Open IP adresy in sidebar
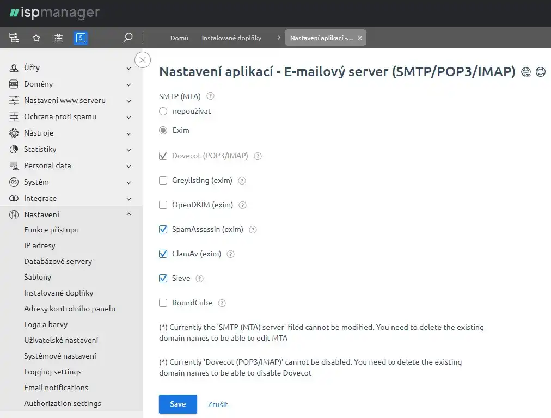551x418 pixels. coord(39,245)
